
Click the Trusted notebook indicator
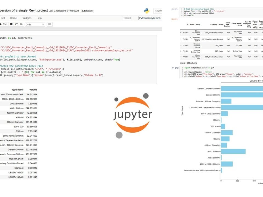[x=127, y=18]
